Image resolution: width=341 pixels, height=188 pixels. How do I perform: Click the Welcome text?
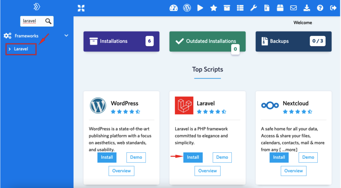pyautogui.click(x=303, y=23)
